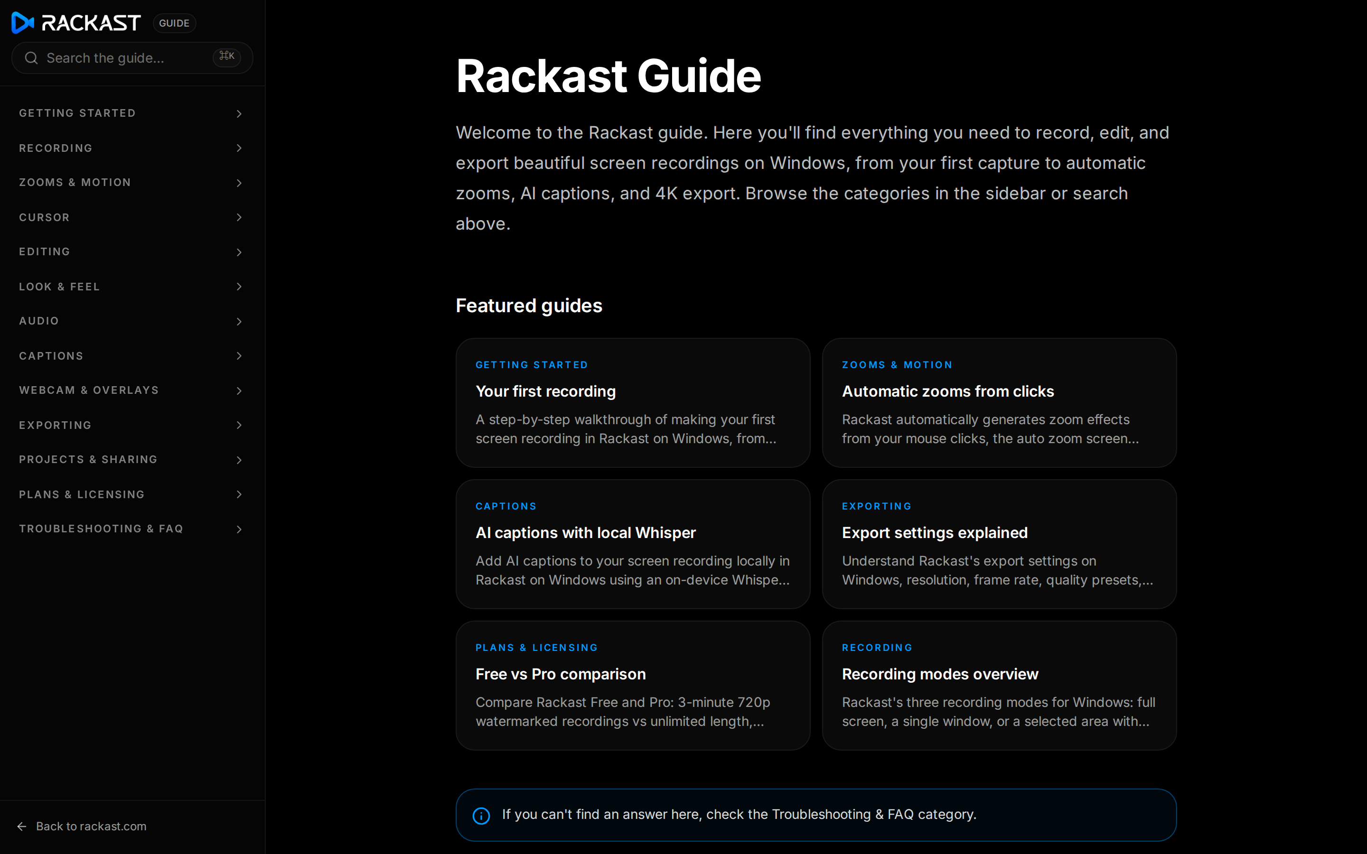Click 'Rackast automatically generates zoom effects' description
This screenshot has width=1367, height=854.
[990, 429]
